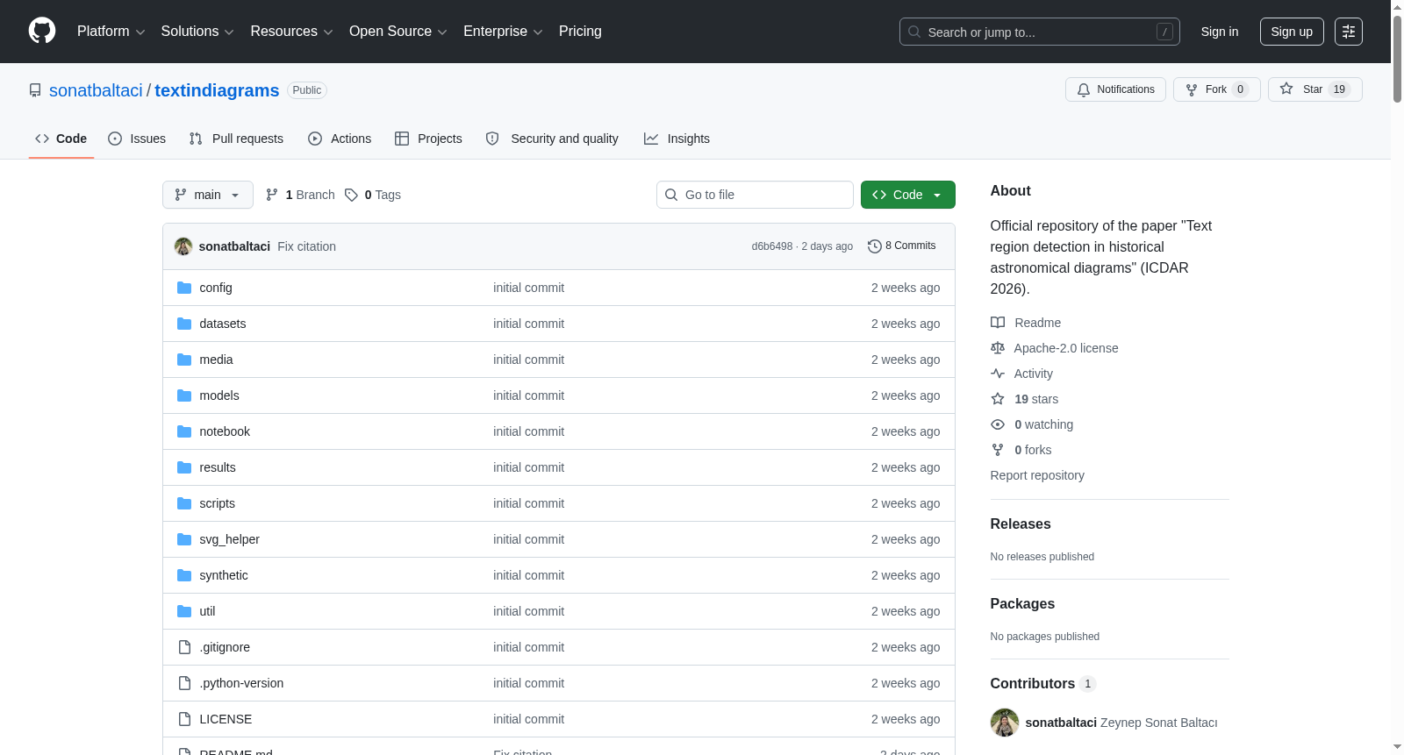Click the results folder icon
The image size is (1404, 755).
tap(184, 467)
